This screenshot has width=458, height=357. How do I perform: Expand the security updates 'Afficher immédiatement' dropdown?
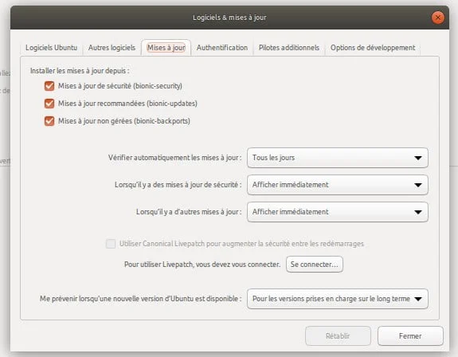pyautogui.click(x=338, y=185)
